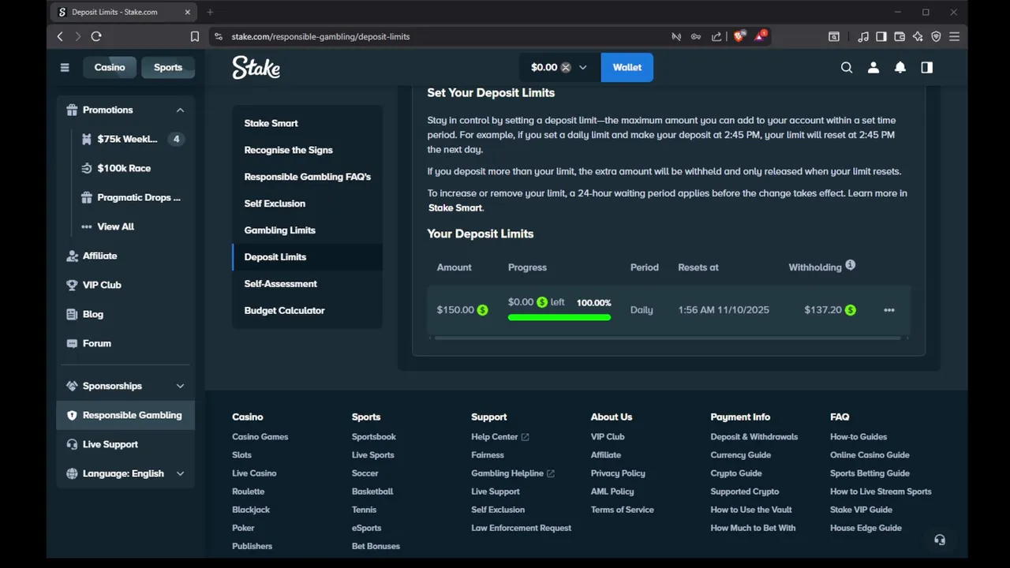Open the live support headset bubble
The width and height of the screenshot is (1010, 568).
coord(940,540)
